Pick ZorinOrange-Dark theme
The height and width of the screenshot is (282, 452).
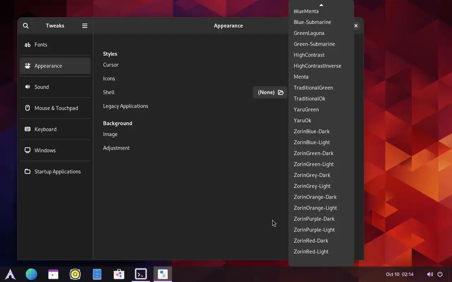321,197
